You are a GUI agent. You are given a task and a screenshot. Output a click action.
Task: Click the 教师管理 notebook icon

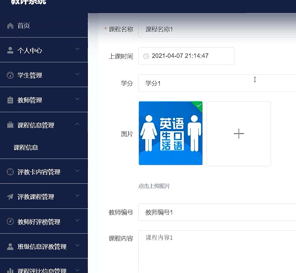coord(10,100)
